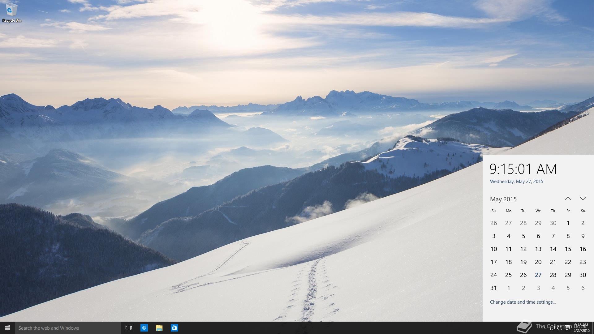594x334 pixels.
Task: Open File Explorer from taskbar
Action: tap(159, 328)
